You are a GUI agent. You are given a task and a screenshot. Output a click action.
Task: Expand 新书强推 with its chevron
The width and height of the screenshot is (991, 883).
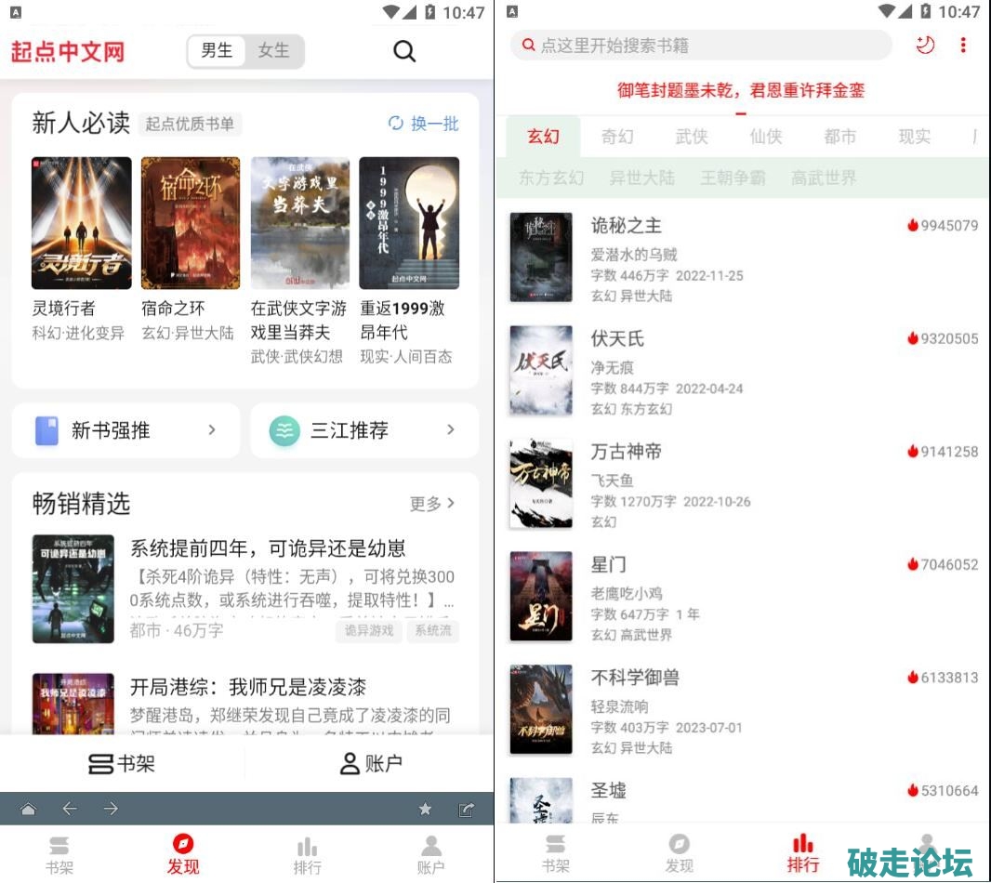[x=212, y=429]
